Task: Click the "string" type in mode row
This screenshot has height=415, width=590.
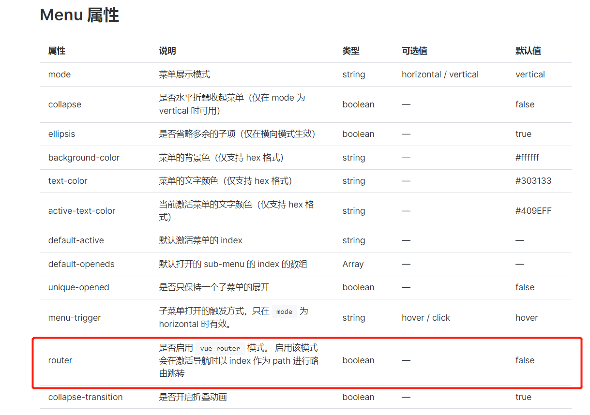Action: 354,74
